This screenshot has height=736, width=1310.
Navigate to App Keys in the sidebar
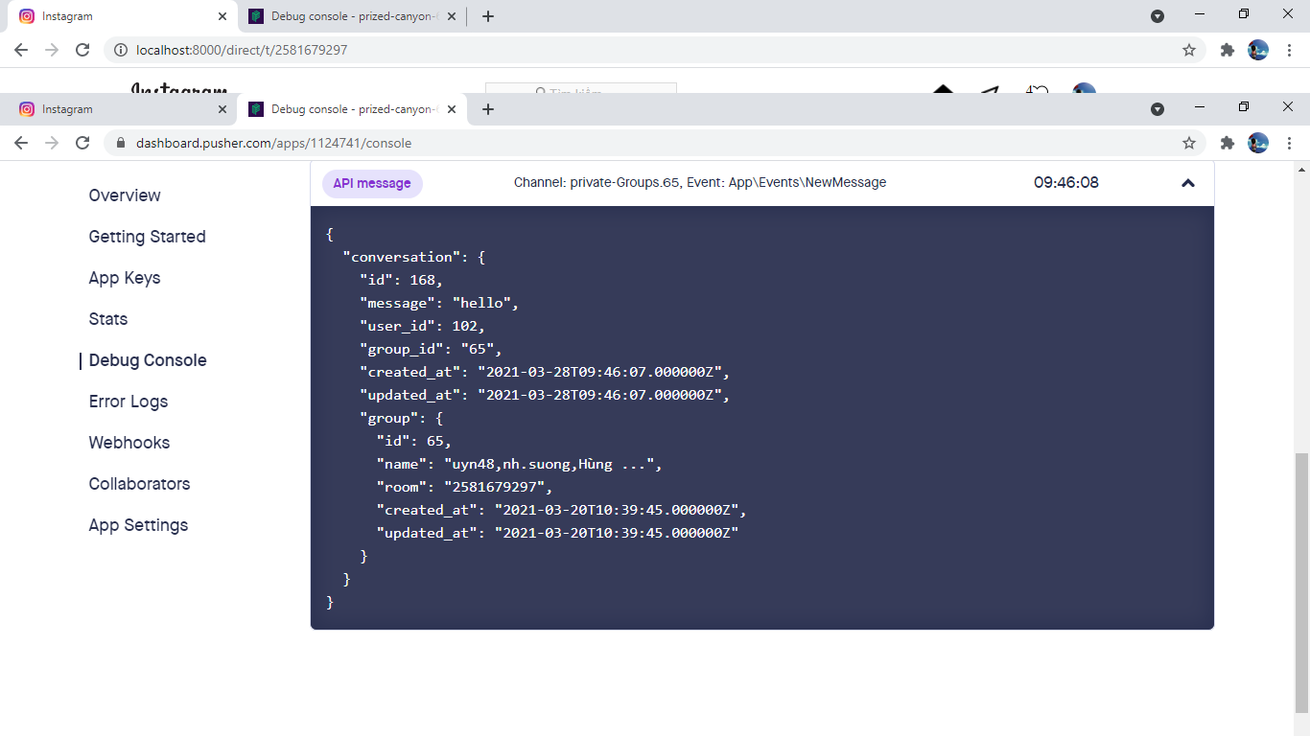click(x=124, y=278)
